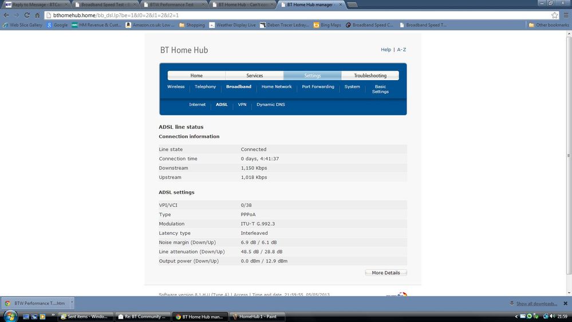
Task: Go back using the browser back arrow
Action: [x=6, y=15]
